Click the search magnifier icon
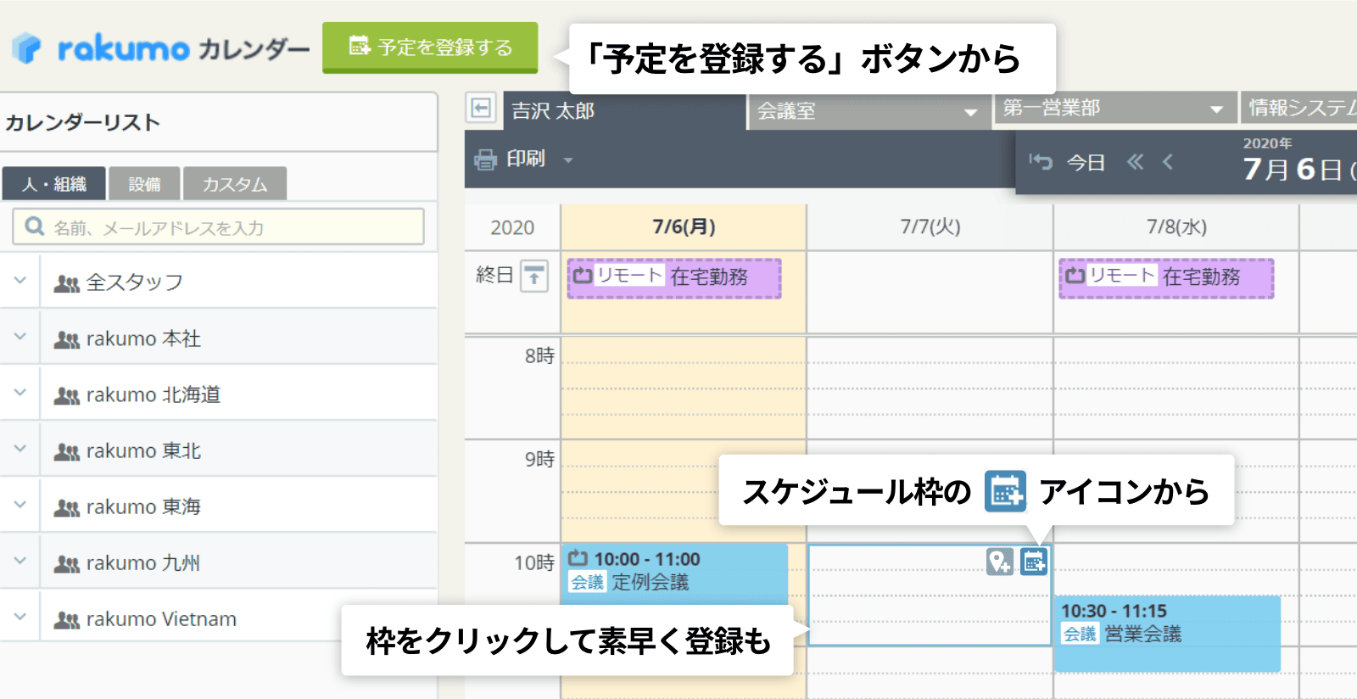 click(x=34, y=226)
